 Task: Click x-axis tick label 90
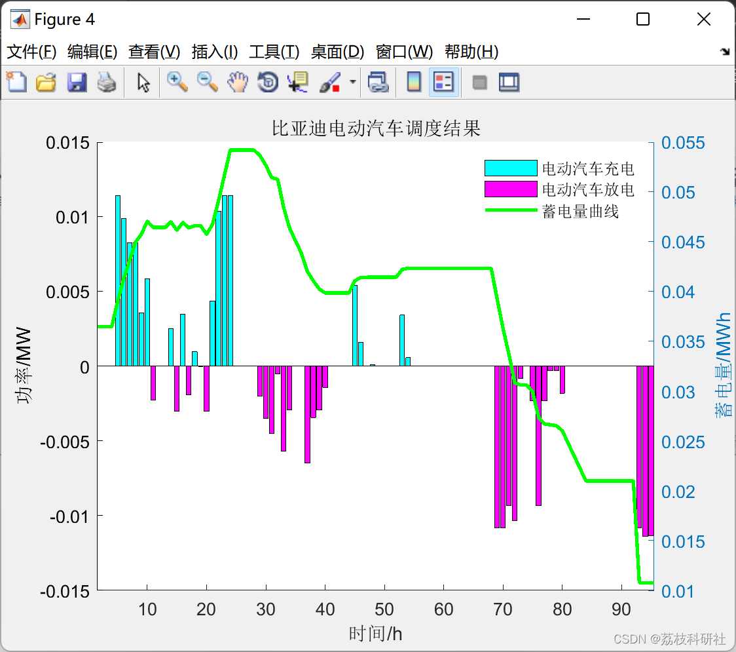(621, 609)
